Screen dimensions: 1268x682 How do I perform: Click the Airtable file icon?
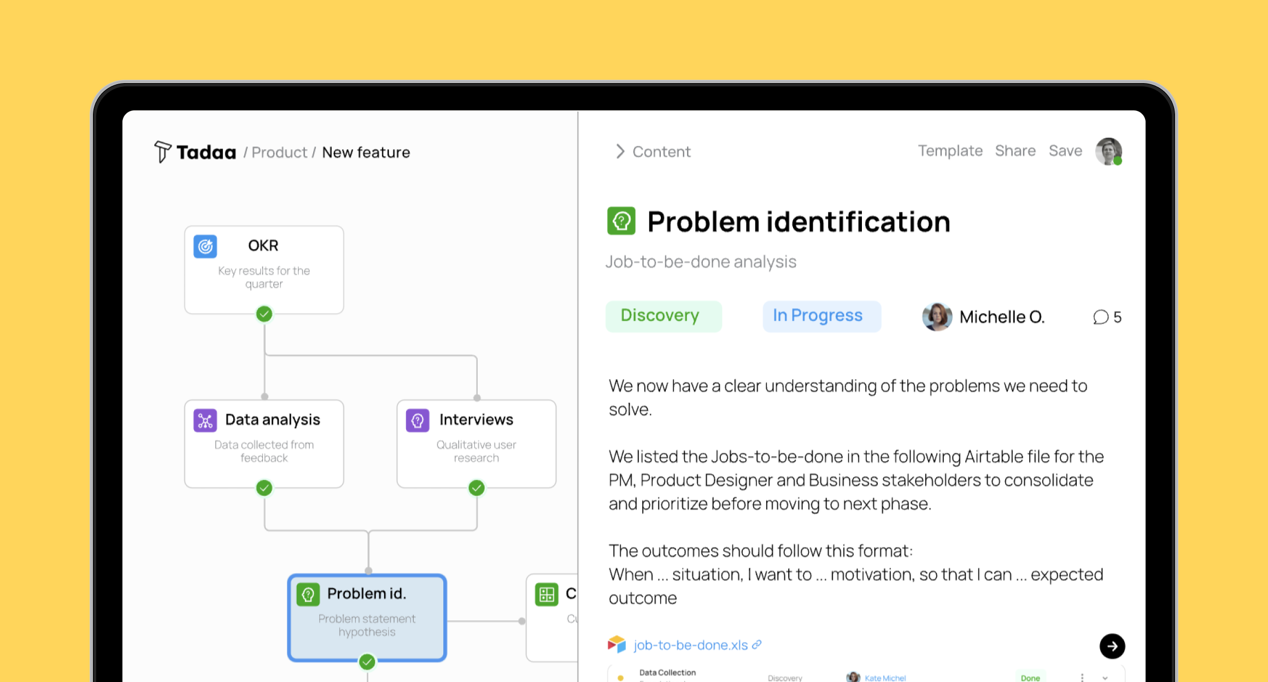point(617,645)
